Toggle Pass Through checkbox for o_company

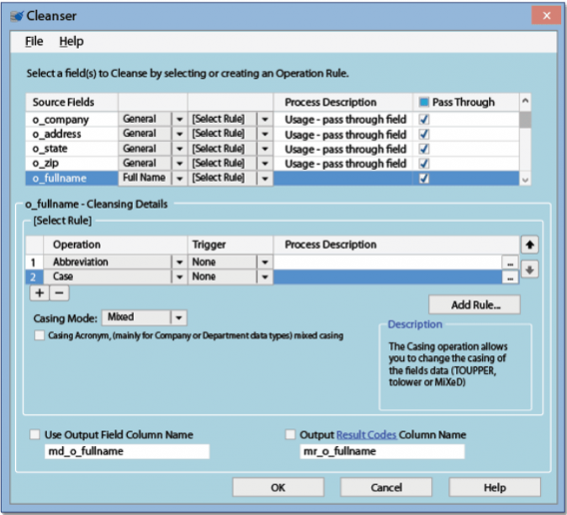[x=424, y=119]
